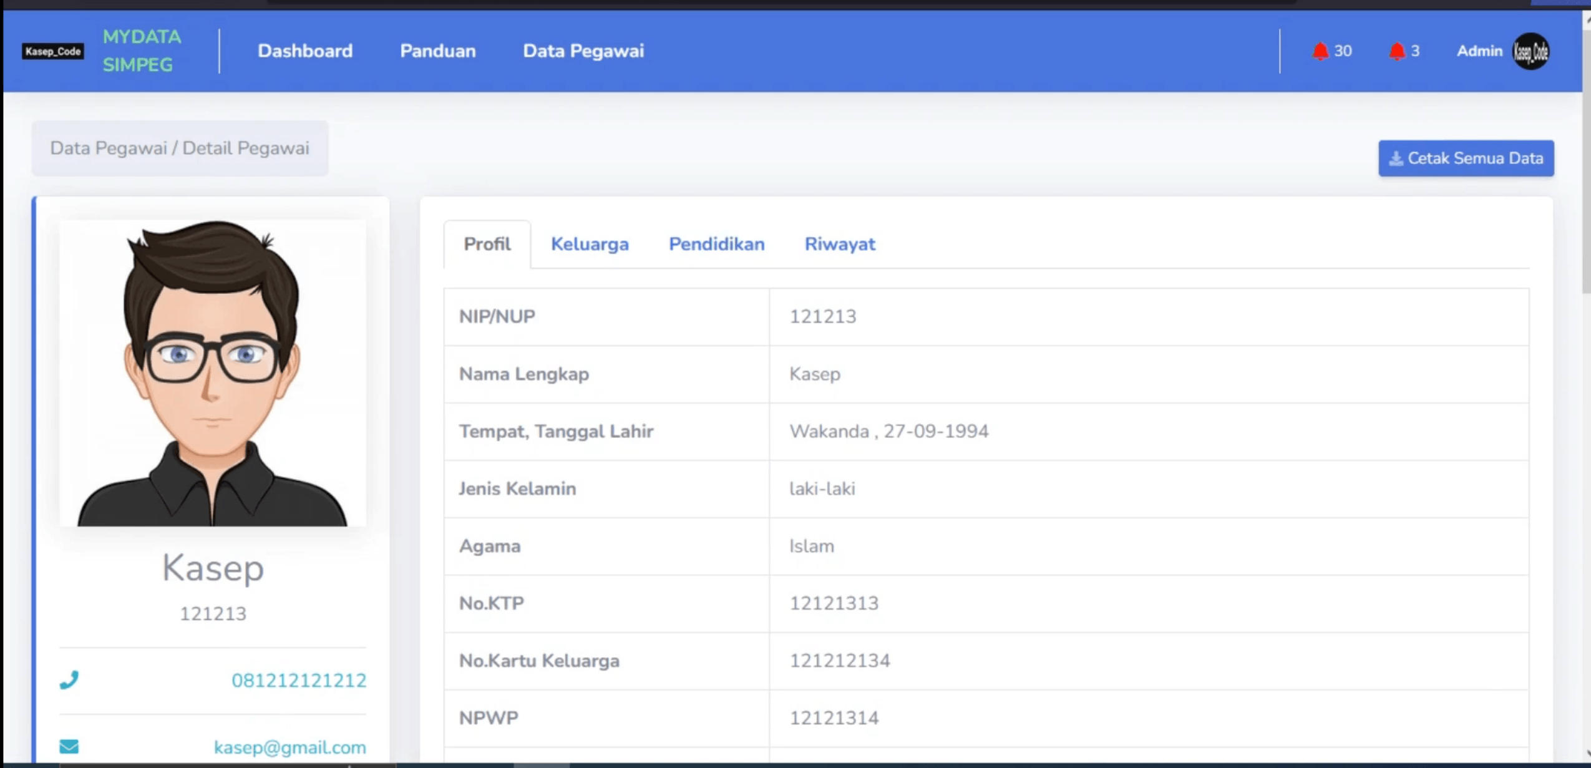
Task: Click the Nama Lengkap label
Action: tap(524, 374)
